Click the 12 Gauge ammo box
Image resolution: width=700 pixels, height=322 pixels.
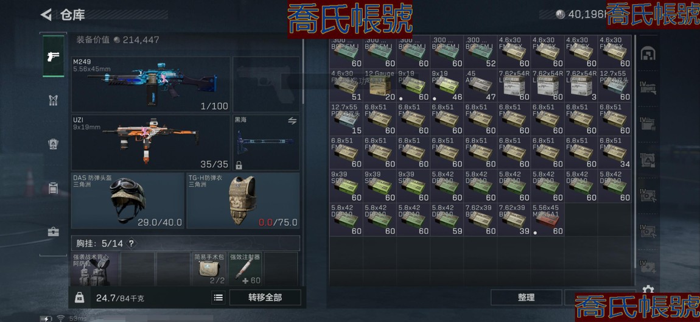click(379, 85)
